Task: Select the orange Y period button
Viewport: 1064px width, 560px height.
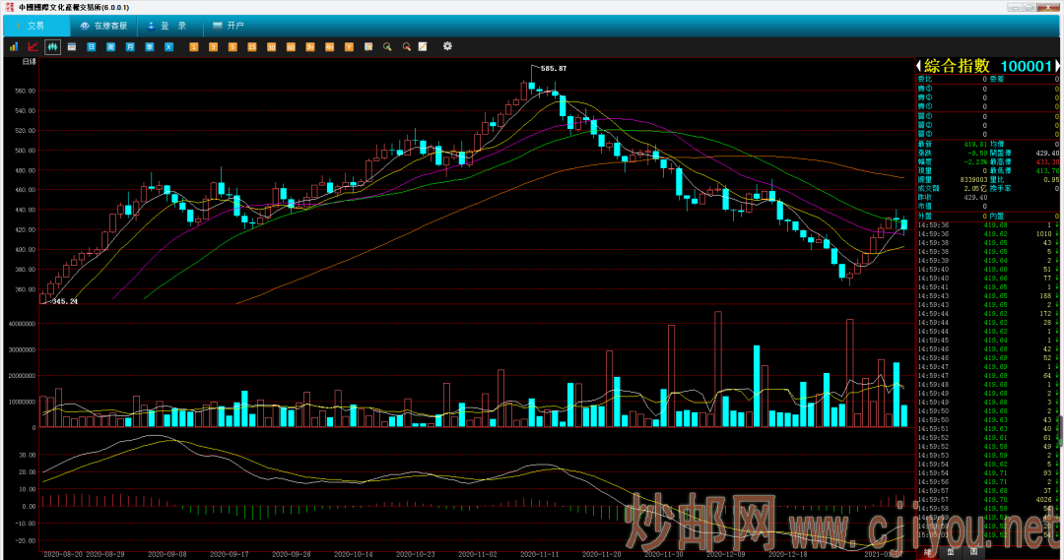Action: click(349, 46)
